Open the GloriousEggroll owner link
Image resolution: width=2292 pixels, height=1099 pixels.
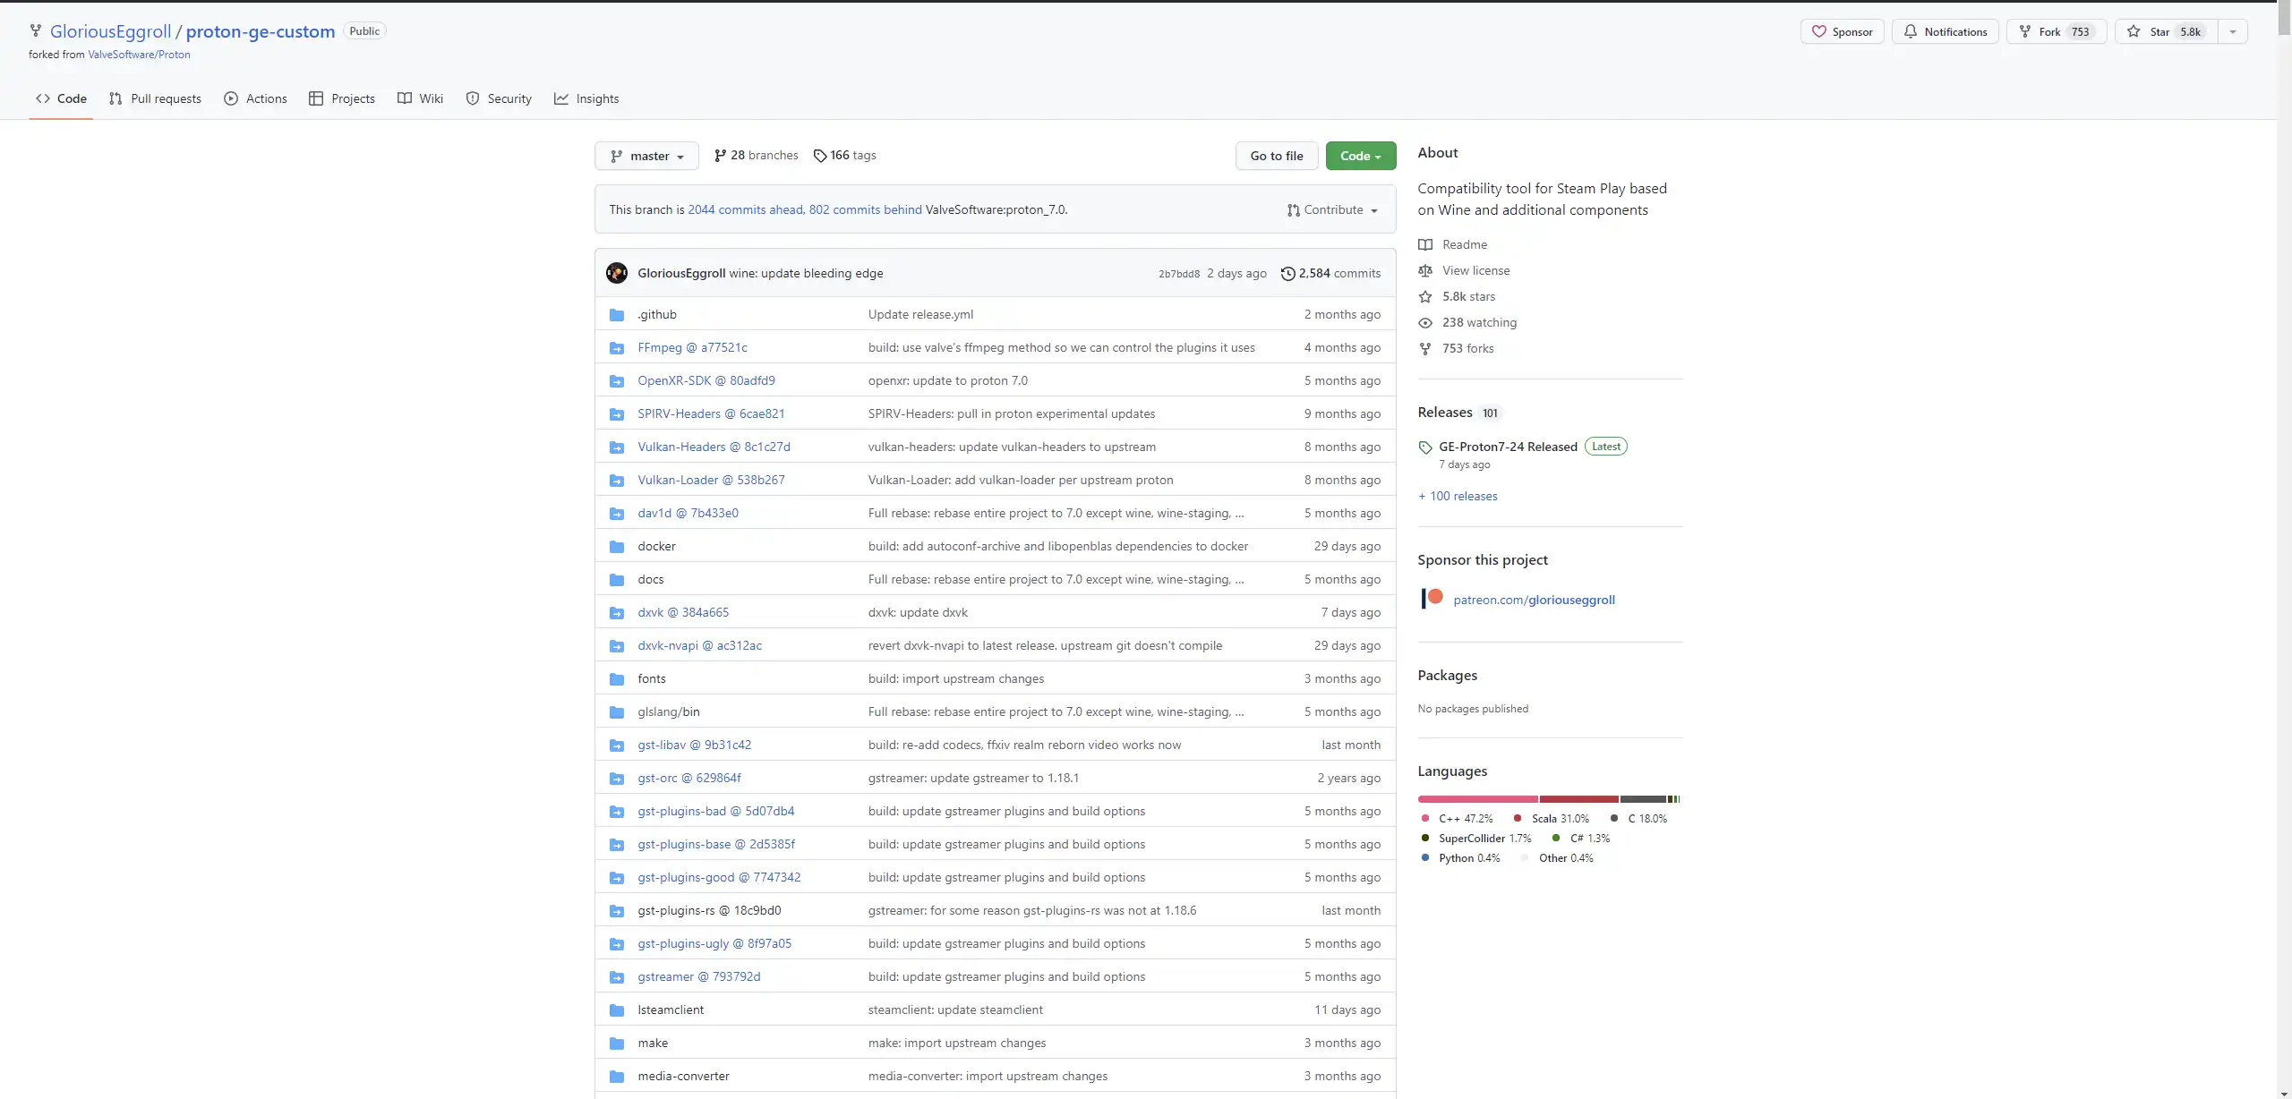[x=110, y=31]
